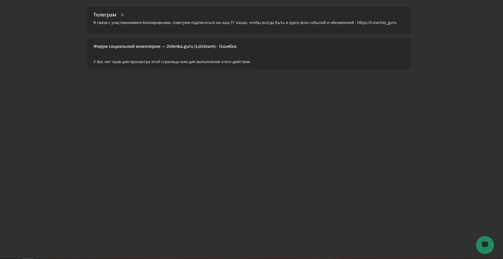Open the green chat bubble widget
The height and width of the screenshot is (259, 503).
485,245
